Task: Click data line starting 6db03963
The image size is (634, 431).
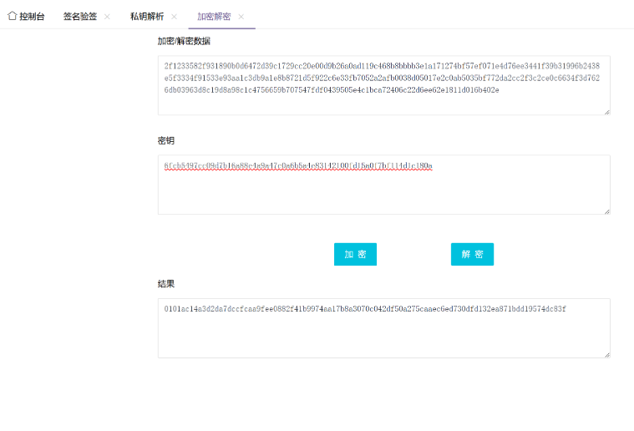Action: coord(332,89)
